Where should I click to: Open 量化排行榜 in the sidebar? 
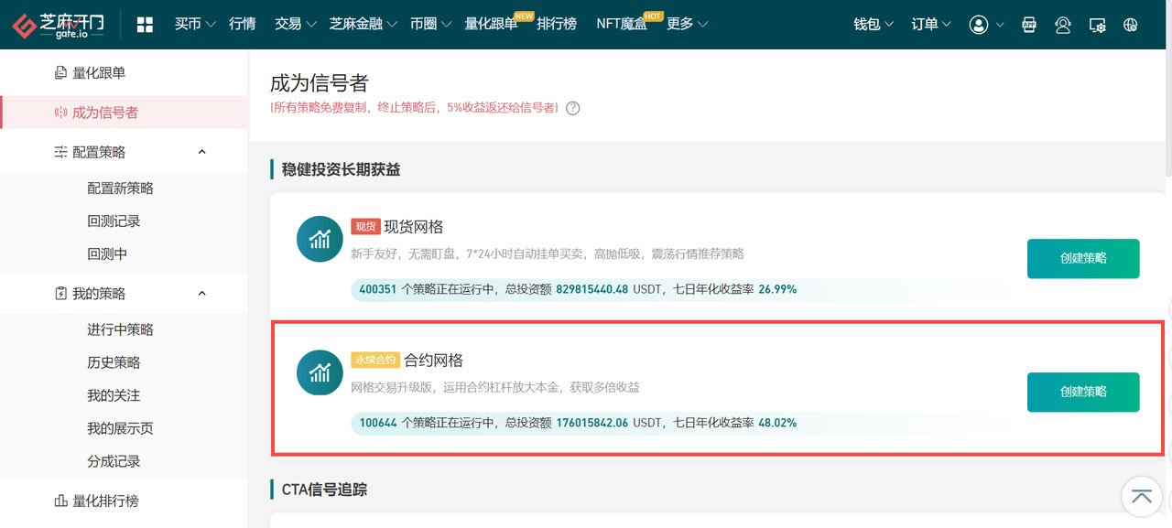[x=105, y=501]
